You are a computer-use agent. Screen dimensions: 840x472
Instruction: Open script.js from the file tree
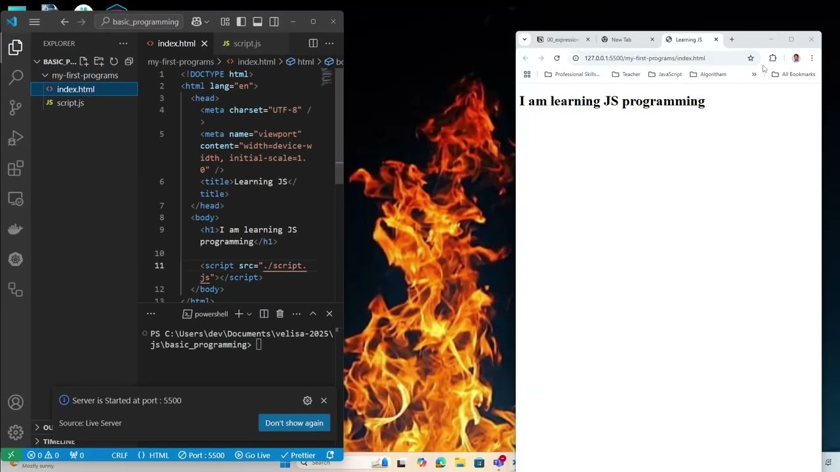(x=85, y=103)
